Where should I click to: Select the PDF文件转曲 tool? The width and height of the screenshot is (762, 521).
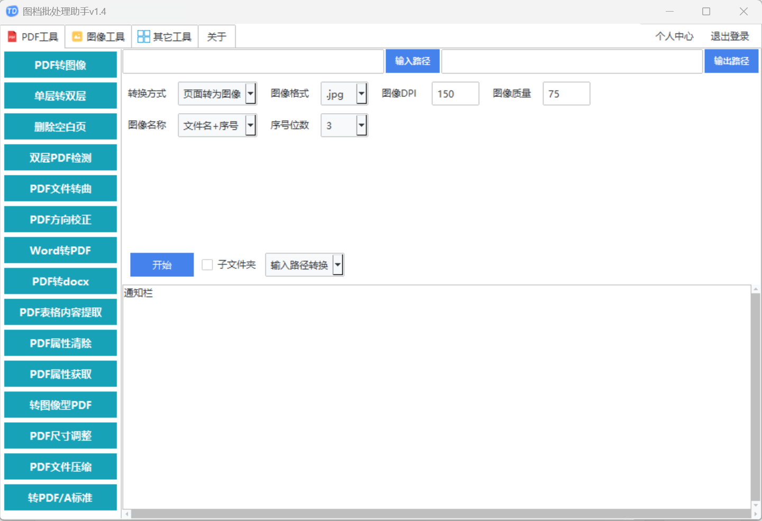(x=60, y=188)
